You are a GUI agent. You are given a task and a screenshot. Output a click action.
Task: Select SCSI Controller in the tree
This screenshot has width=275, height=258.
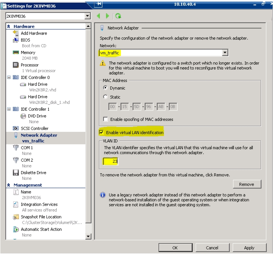tap(34, 128)
